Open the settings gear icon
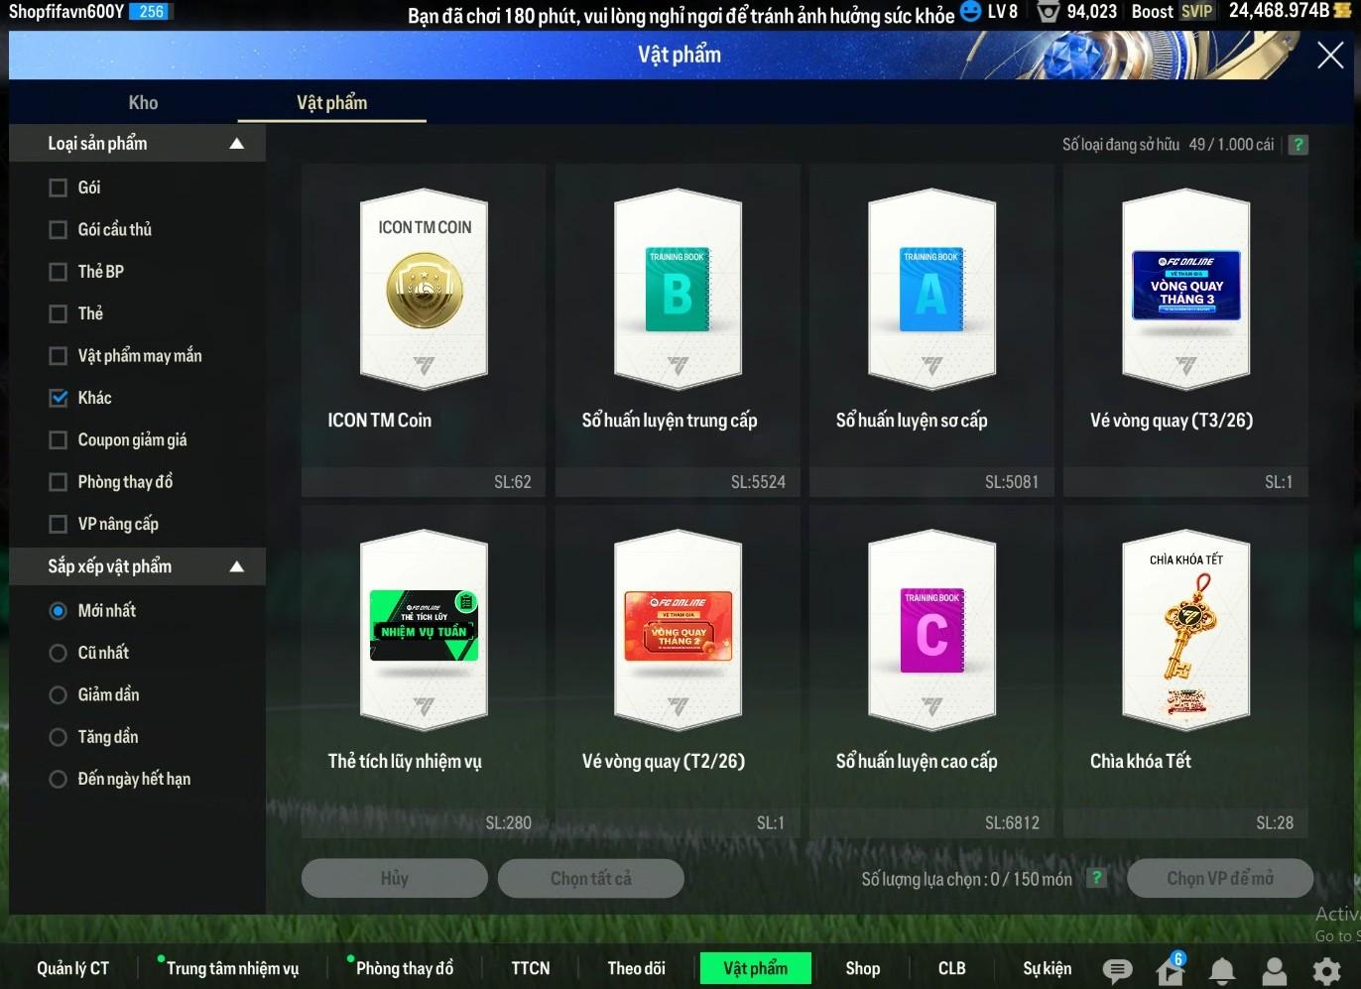The height and width of the screenshot is (989, 1361). click(1326, 970)
